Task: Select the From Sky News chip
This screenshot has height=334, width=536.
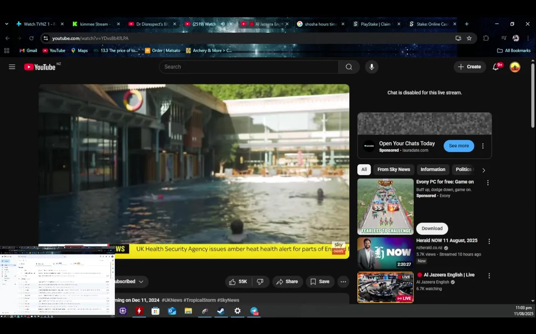Action: click(x=393, y=170)
